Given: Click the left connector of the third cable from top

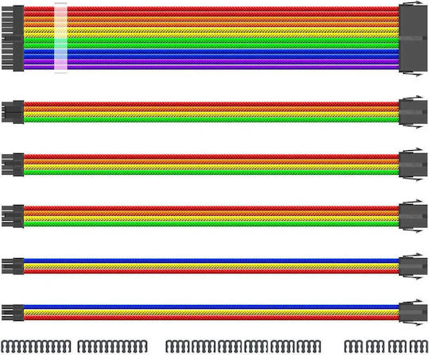Looking at the screenshot, I should pos(13,164).
